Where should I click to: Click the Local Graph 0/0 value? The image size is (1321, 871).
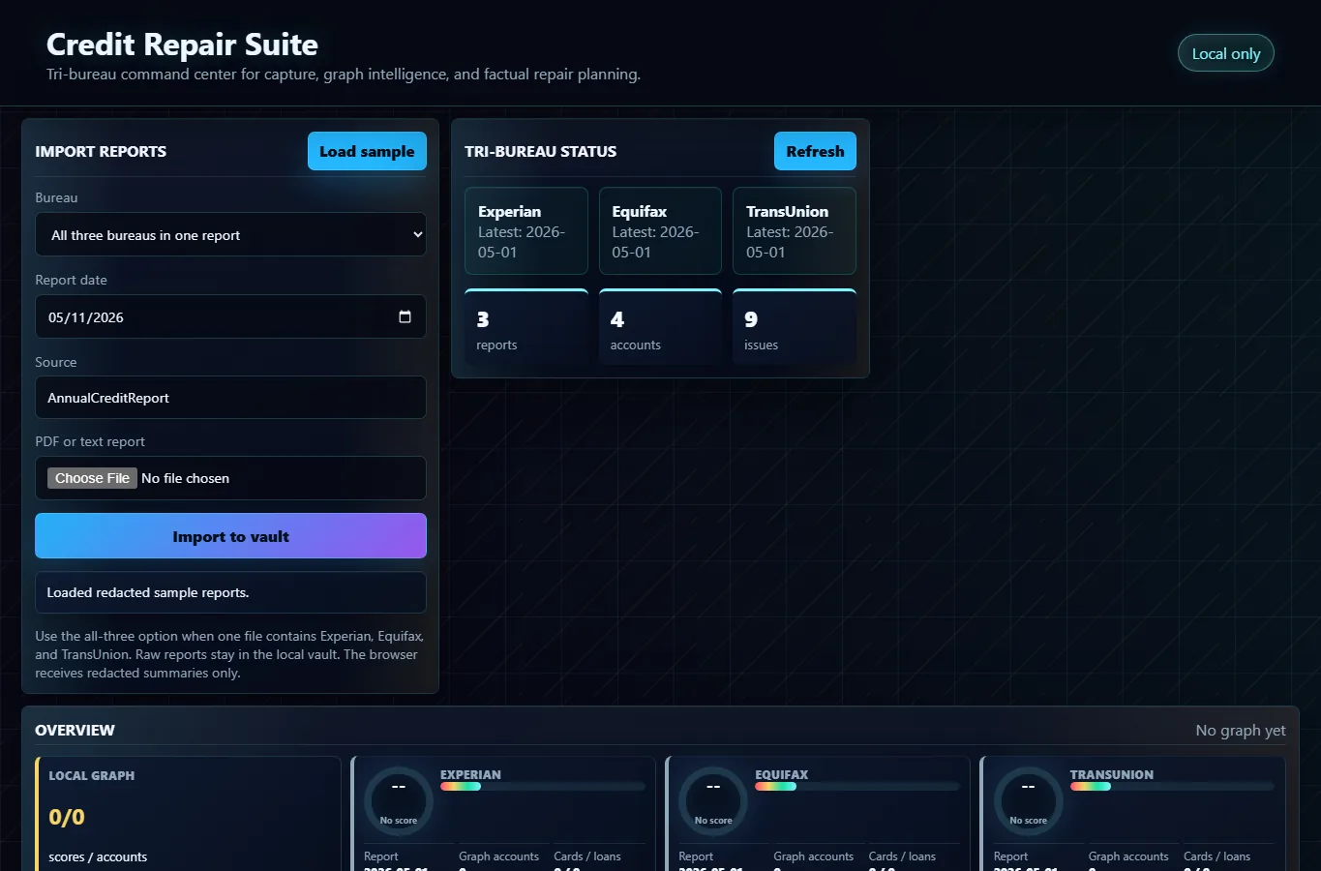[x=67, y=817]
